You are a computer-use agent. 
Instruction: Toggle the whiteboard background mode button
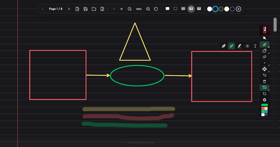(x=264, y=87)
